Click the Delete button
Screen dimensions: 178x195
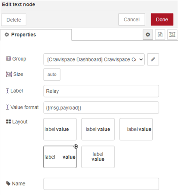pyautogui.click(x=14, y=20)
